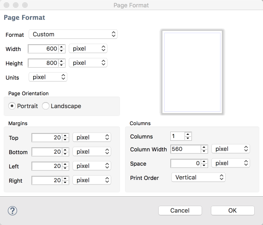Screen dimensions: 263x225
Task: Open the Right margin unit dropdown
Action: pyautogui.click(x=92, y=180)
